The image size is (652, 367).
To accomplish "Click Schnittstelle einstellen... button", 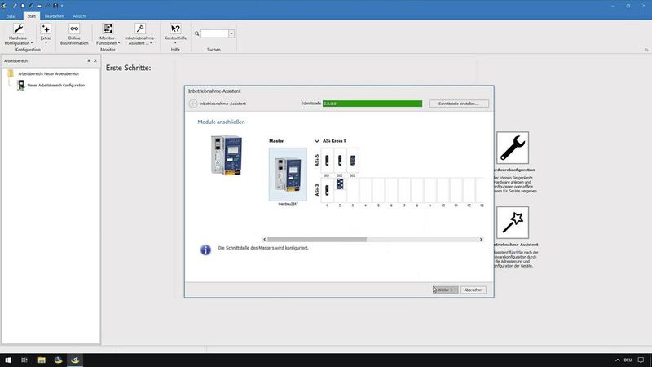I will tap(459, 104).
